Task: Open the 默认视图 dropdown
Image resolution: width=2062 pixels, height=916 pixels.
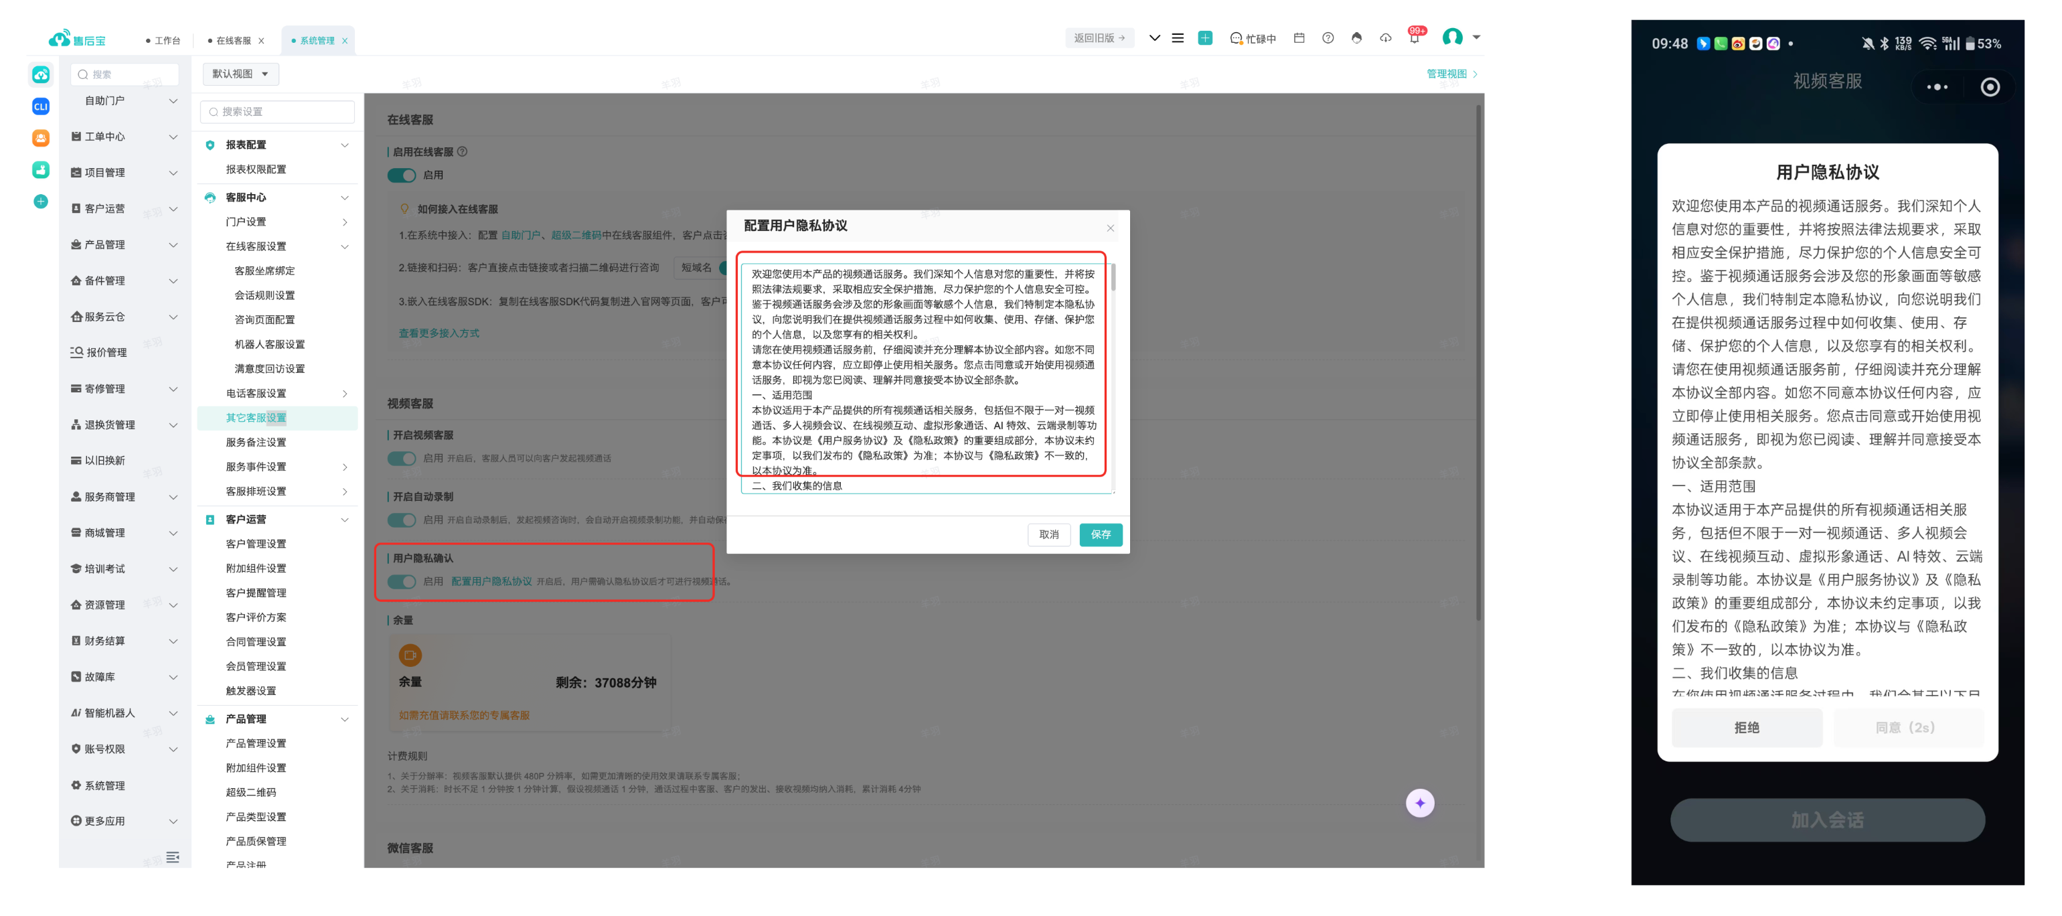Action: (x=240, y=74)
